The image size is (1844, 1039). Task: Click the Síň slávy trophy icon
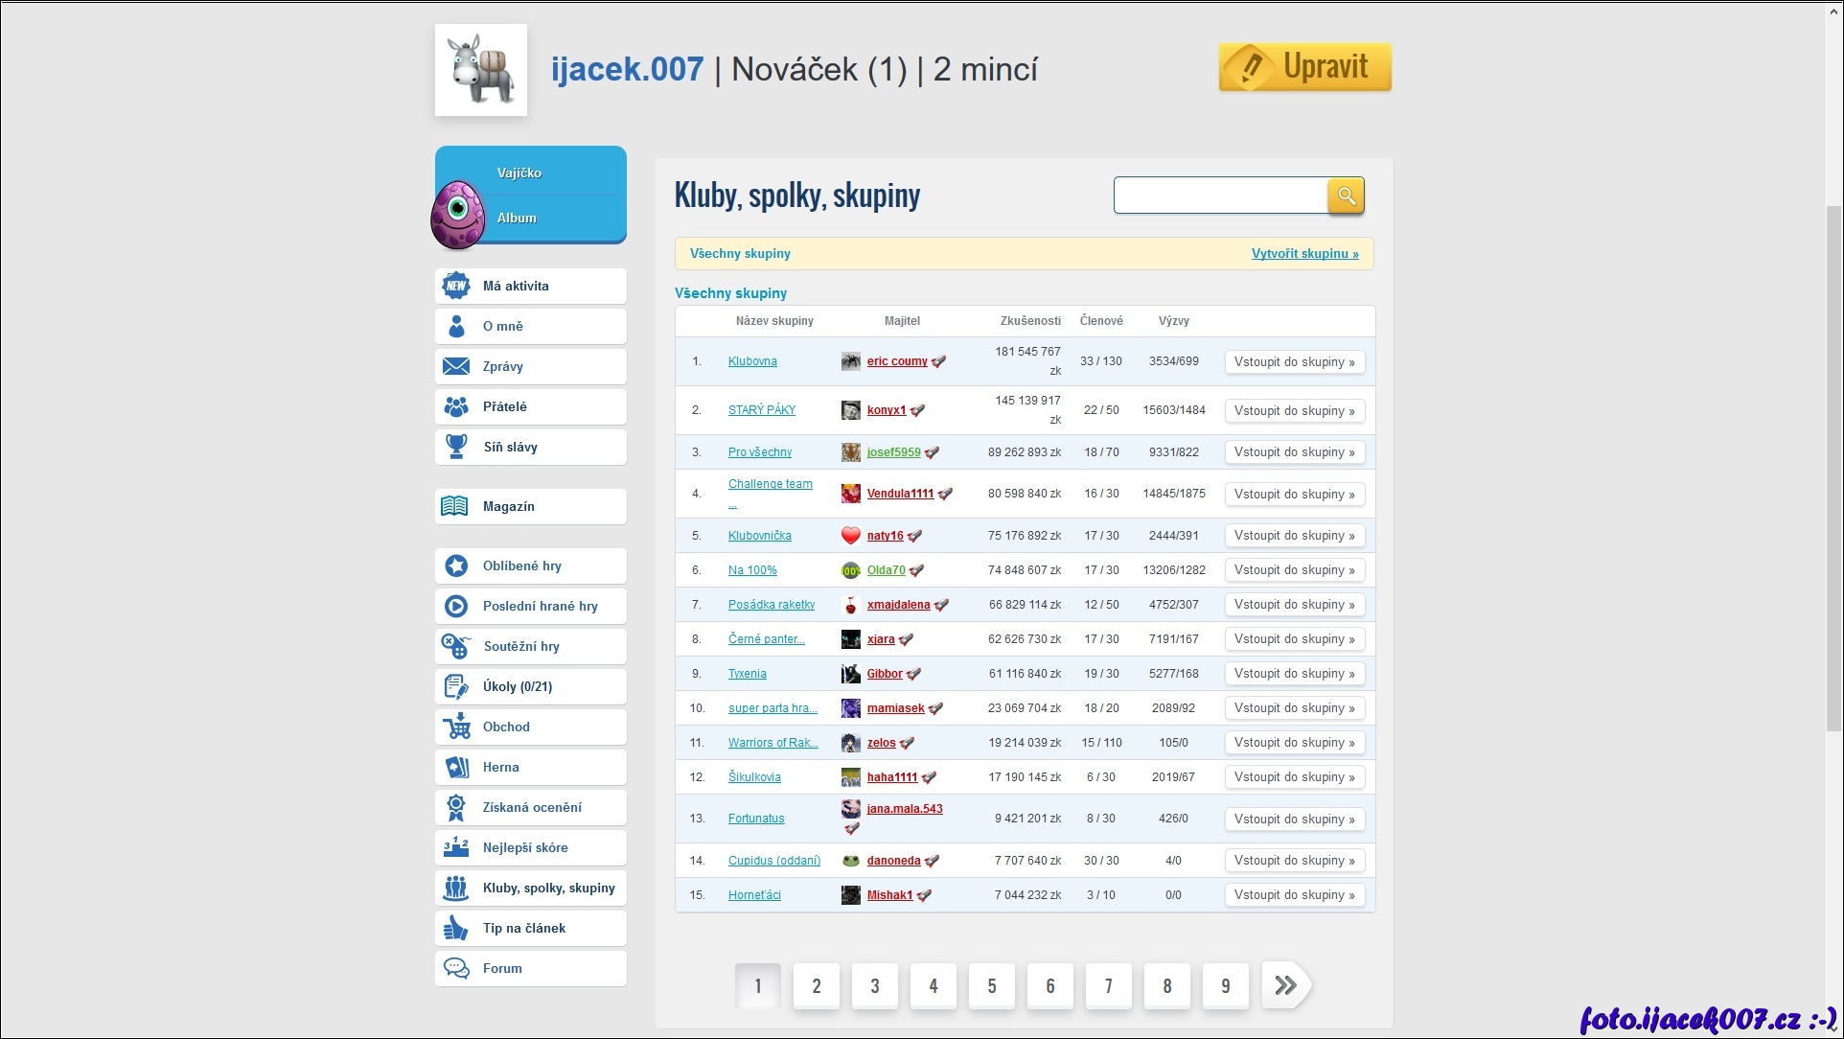(456, 447)
